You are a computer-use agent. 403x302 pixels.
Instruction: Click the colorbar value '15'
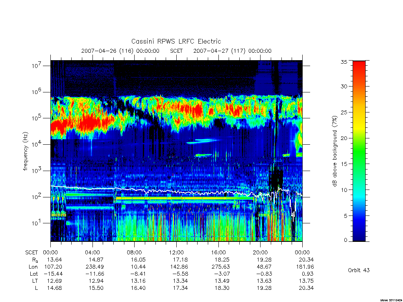point(344,164)
